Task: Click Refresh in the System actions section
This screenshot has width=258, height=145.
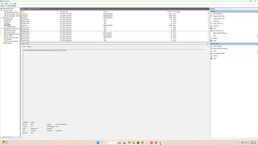Action: 215,38
